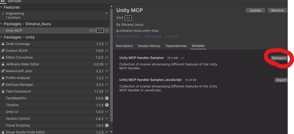Select the Unity MCP package row
Image resolution: width=294 pixels, height=134 pixels.
click(x=55, y=30)
